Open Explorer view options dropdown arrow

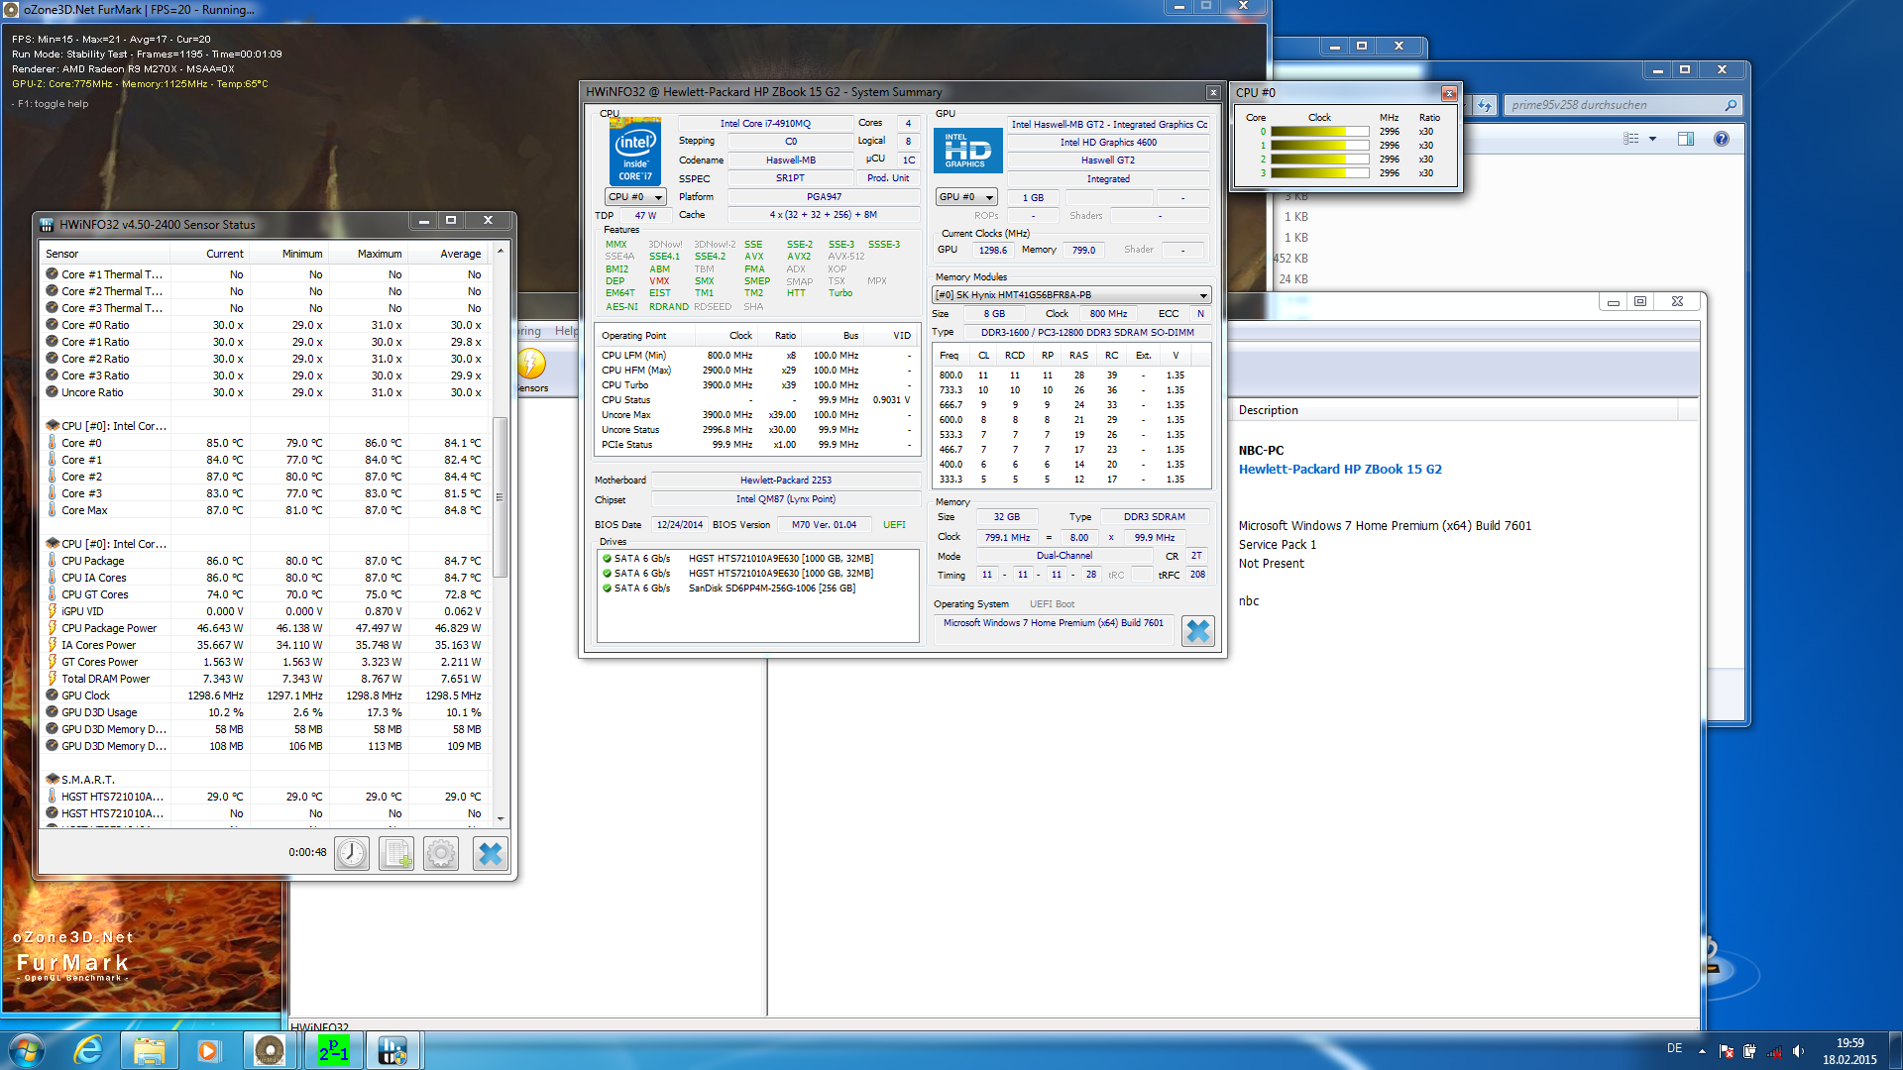[x=1652, y=139]
